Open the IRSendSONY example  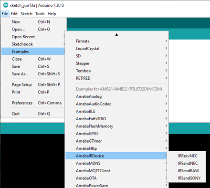pos(186,178)
